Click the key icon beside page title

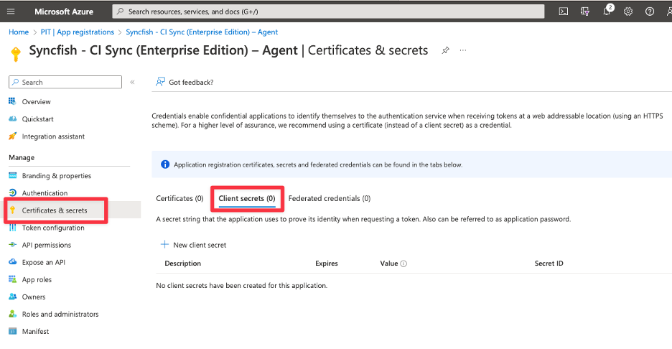(16, 54)
